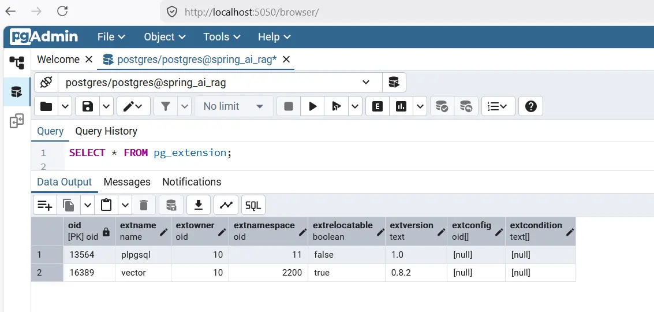Open the Messages tab
The width and height of the screenshot is (654, 312).
click(x=127, y=182)
